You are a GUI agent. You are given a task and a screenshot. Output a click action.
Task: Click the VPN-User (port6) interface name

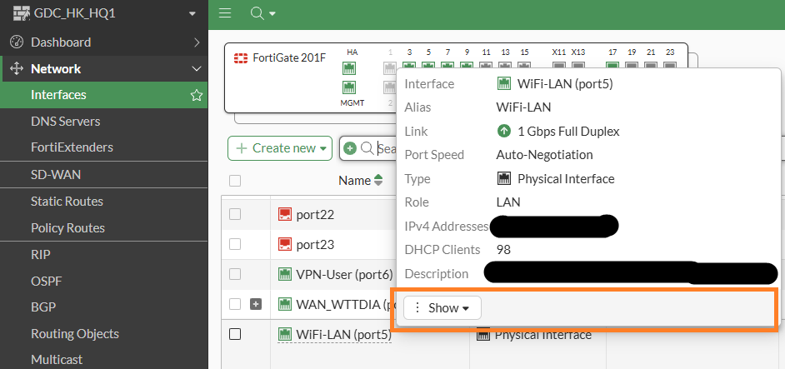[x=344, y=274]
